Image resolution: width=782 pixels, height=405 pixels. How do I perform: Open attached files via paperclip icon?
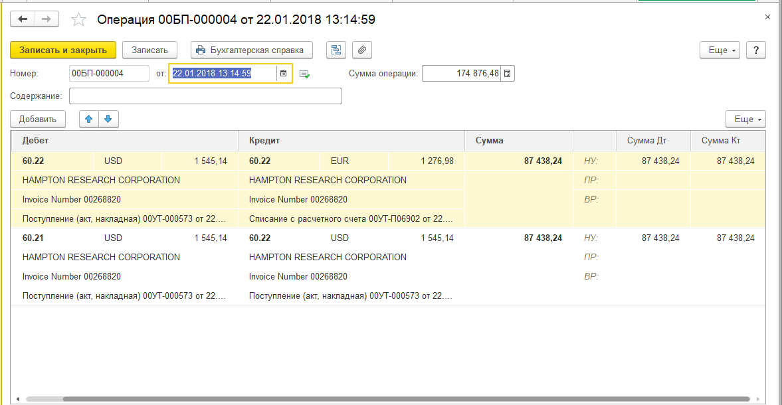tap(362, 50)
